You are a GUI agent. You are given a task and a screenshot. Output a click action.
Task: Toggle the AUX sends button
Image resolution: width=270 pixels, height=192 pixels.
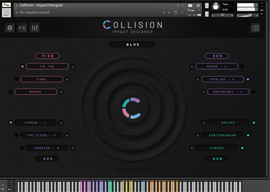pos(262,10)
